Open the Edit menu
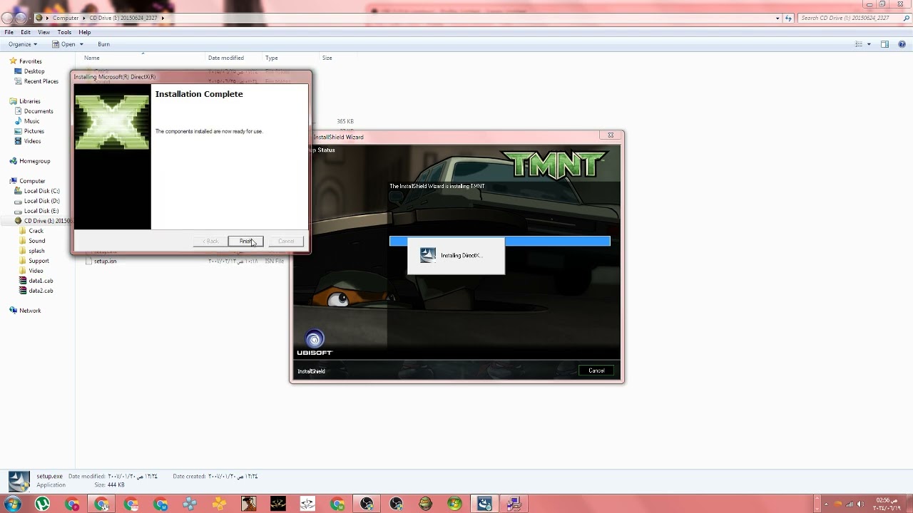913x513 pixels. click(26, 32)
